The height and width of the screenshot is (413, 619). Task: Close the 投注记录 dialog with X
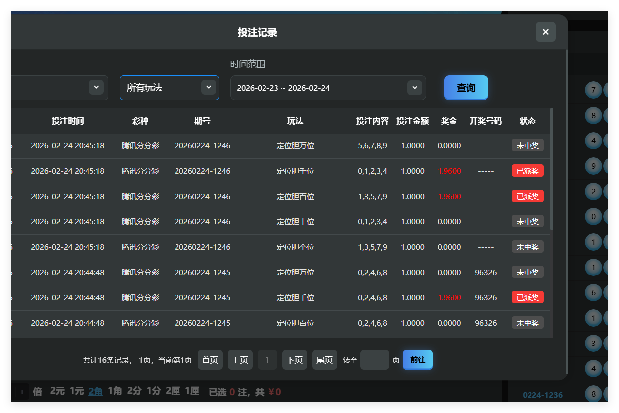pos(545,32)
